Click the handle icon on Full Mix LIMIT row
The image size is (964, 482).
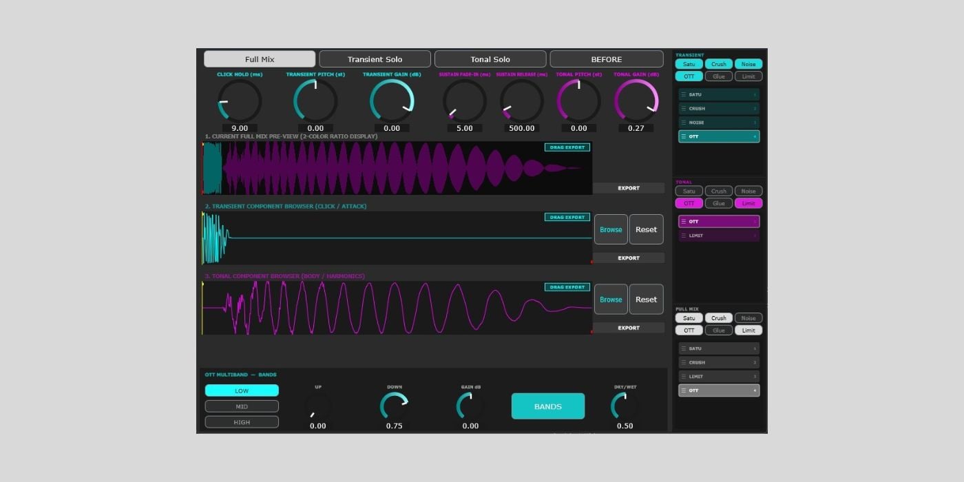pos(683,377)
